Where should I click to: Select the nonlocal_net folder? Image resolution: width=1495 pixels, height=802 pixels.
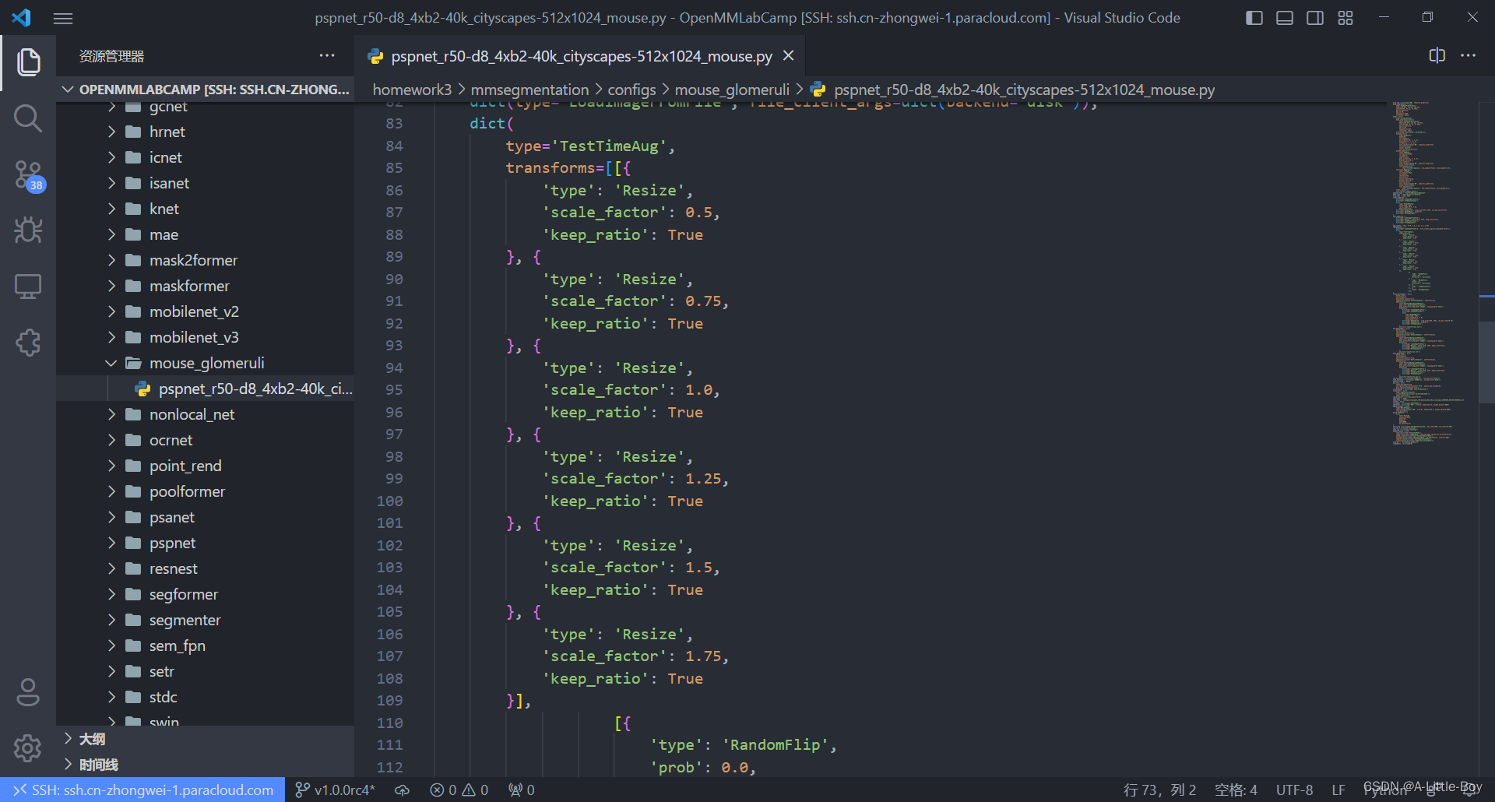click(x=206, y=414)
